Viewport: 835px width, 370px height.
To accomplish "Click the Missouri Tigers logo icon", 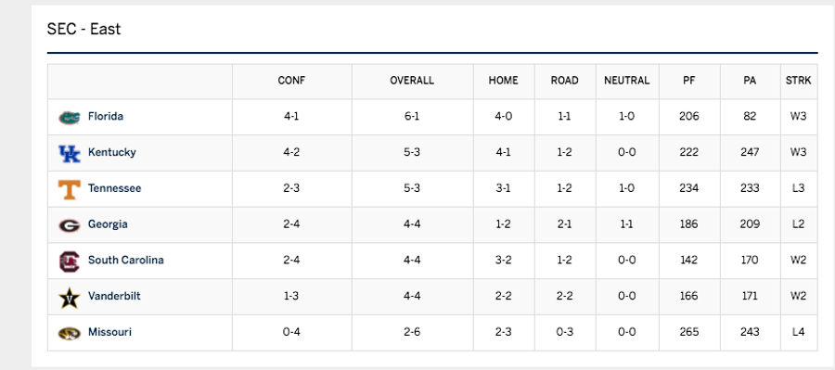I will coord(70,333).
